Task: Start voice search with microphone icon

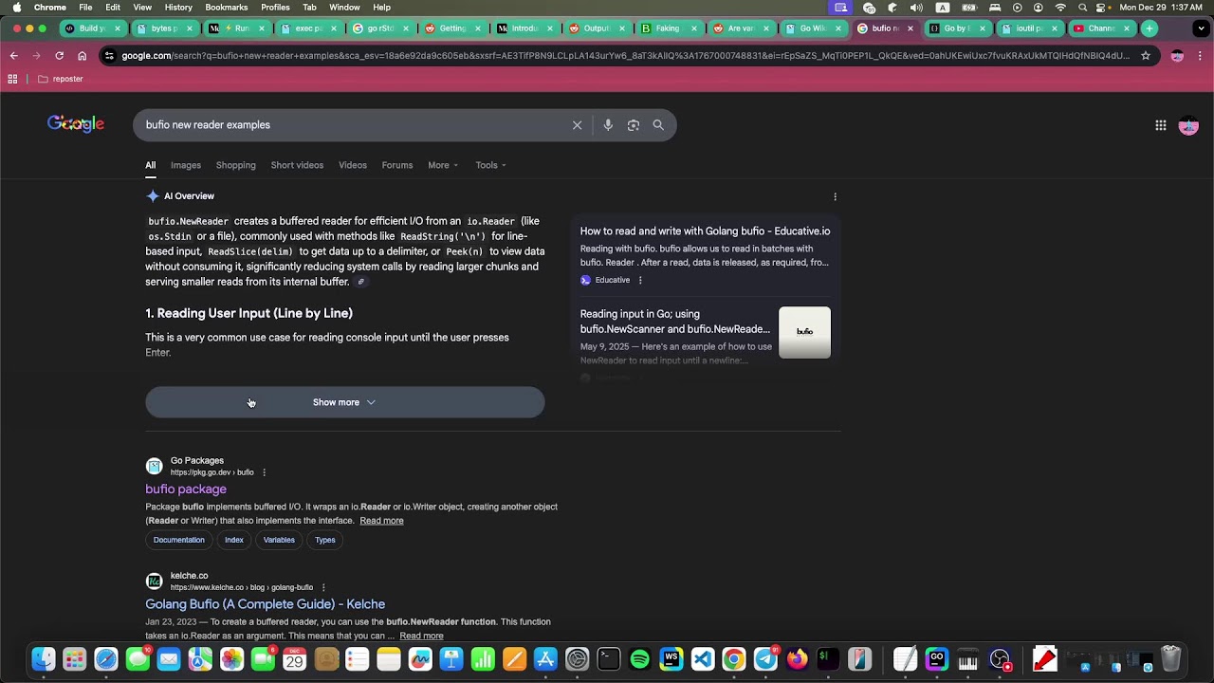Action: (x=608, y=125)
